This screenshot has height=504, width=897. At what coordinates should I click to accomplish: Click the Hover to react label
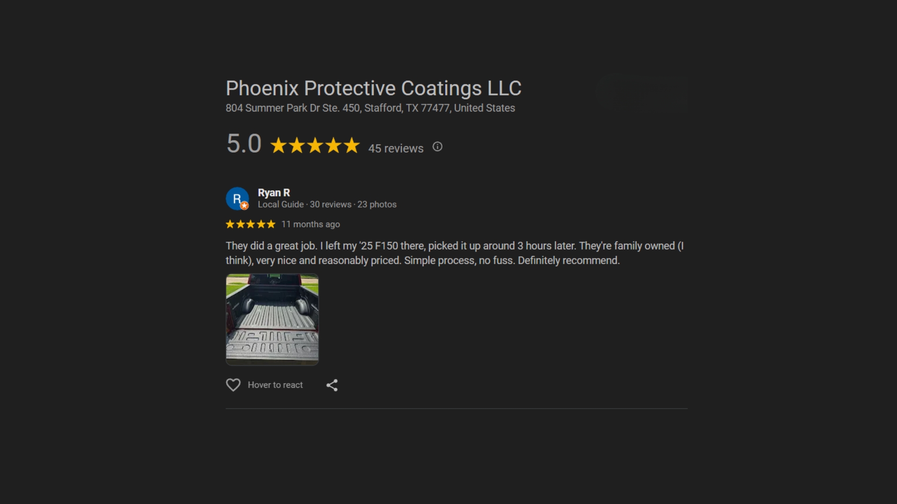(x=275, y=385)
